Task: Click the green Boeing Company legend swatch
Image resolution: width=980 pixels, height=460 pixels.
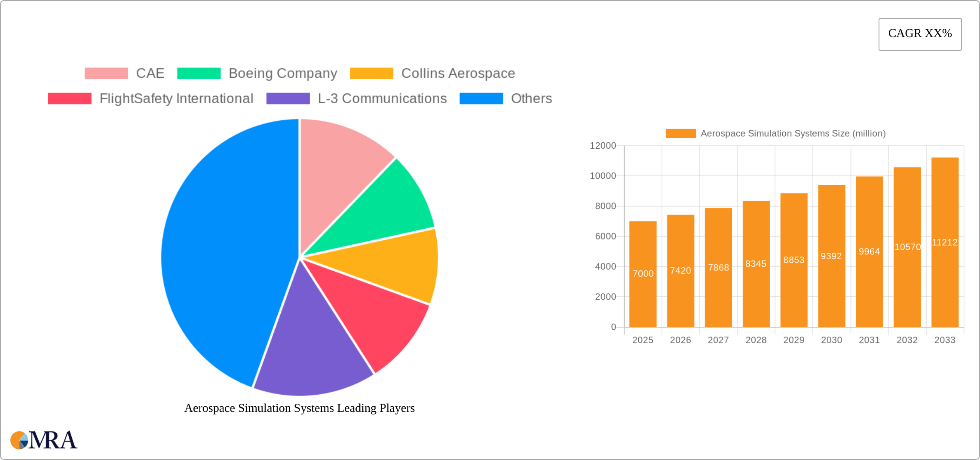Action: [199, 73]
